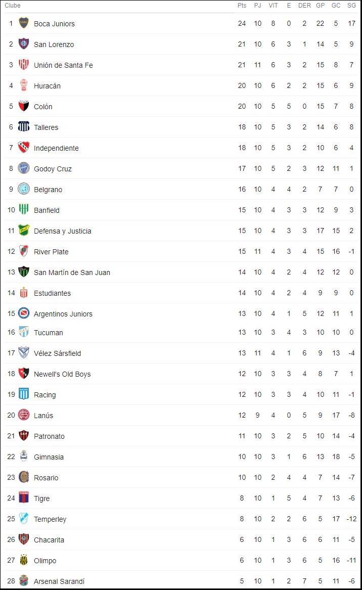Open the Temperley team page
This screenshot has width=362, height=590.
coord(49,519)
